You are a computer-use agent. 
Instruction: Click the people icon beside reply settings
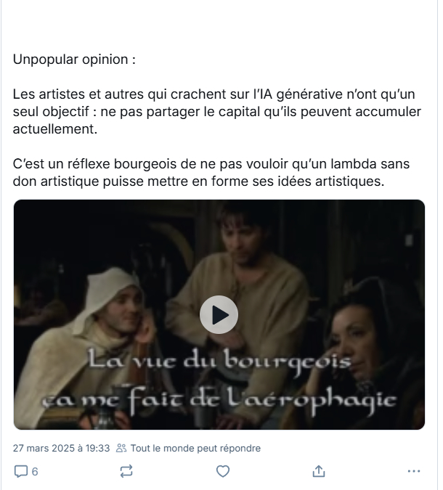tap(121, 448)
